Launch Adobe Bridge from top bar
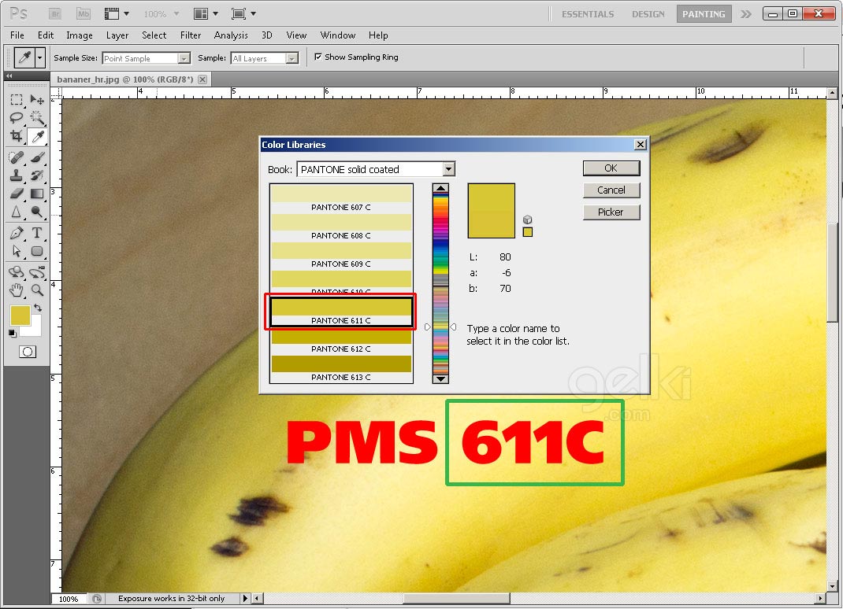843x609 pixels. pyautogui.click(x=55, y=14)
